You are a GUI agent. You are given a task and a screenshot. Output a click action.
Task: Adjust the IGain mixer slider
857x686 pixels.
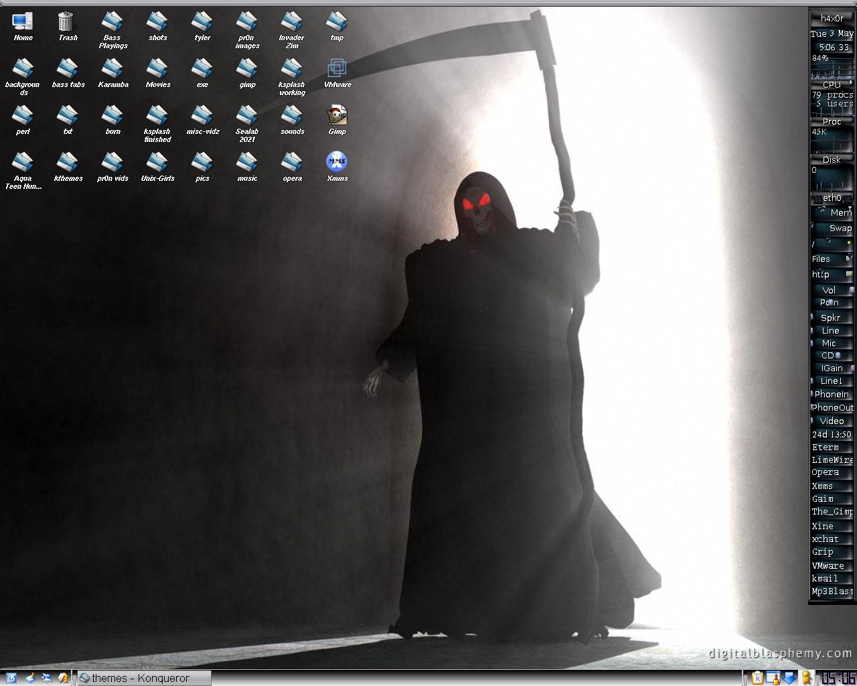[832, 368]
